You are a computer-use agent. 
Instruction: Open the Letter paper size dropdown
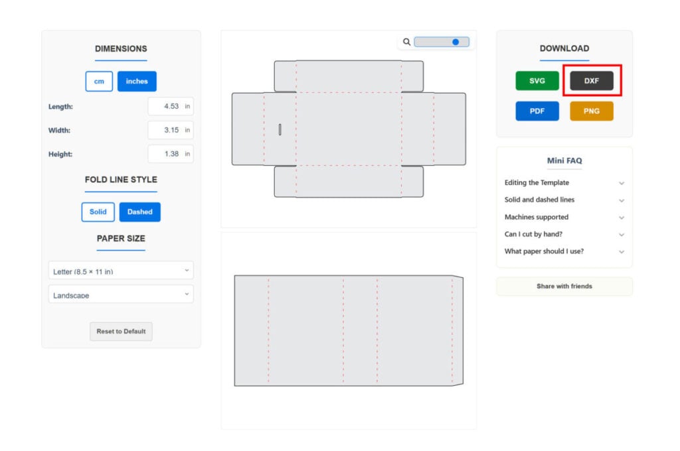121,271
